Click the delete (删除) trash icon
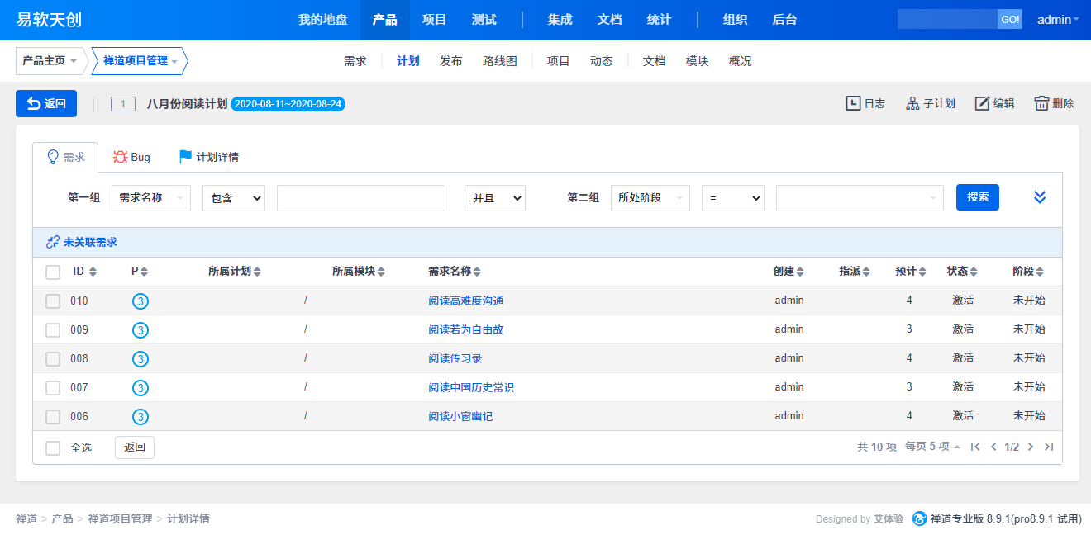The image size is (1091, 535). click(1041, 103)
